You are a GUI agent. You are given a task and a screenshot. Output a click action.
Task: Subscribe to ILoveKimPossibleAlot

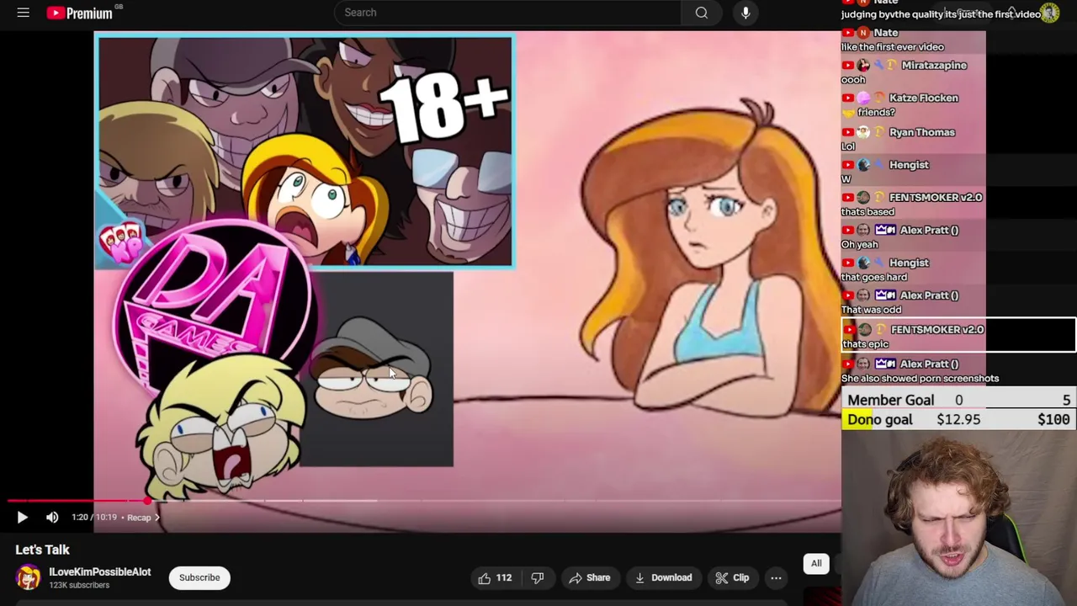pos(199,577)
